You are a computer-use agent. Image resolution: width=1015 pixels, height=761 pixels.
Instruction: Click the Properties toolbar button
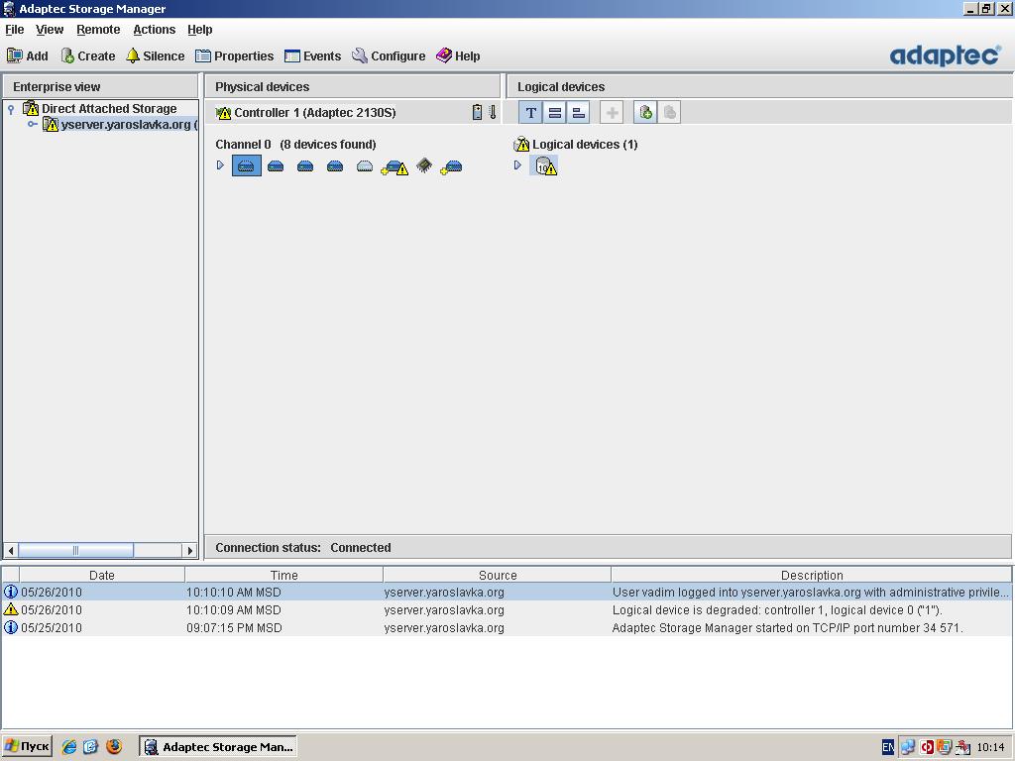tap(234, 56)
